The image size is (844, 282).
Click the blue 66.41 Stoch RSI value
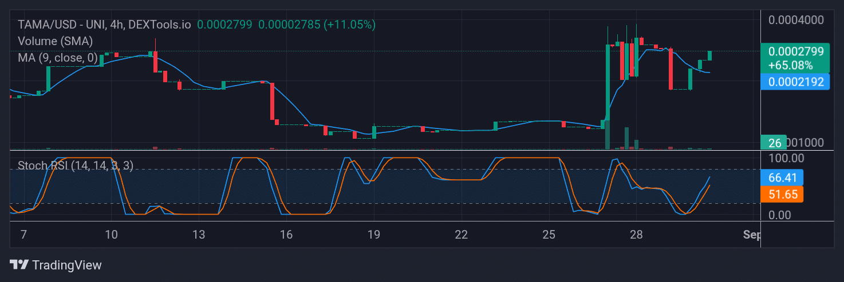[782, 178]
